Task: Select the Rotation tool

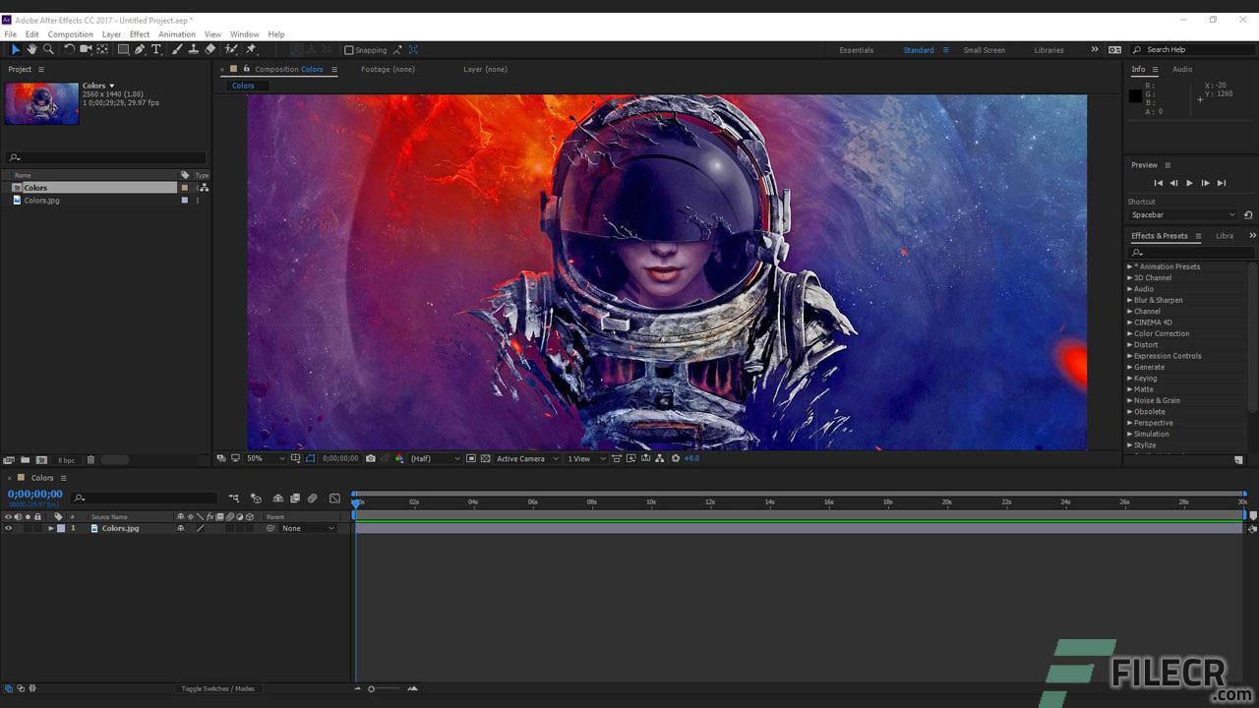Action: tap(68, 49)
